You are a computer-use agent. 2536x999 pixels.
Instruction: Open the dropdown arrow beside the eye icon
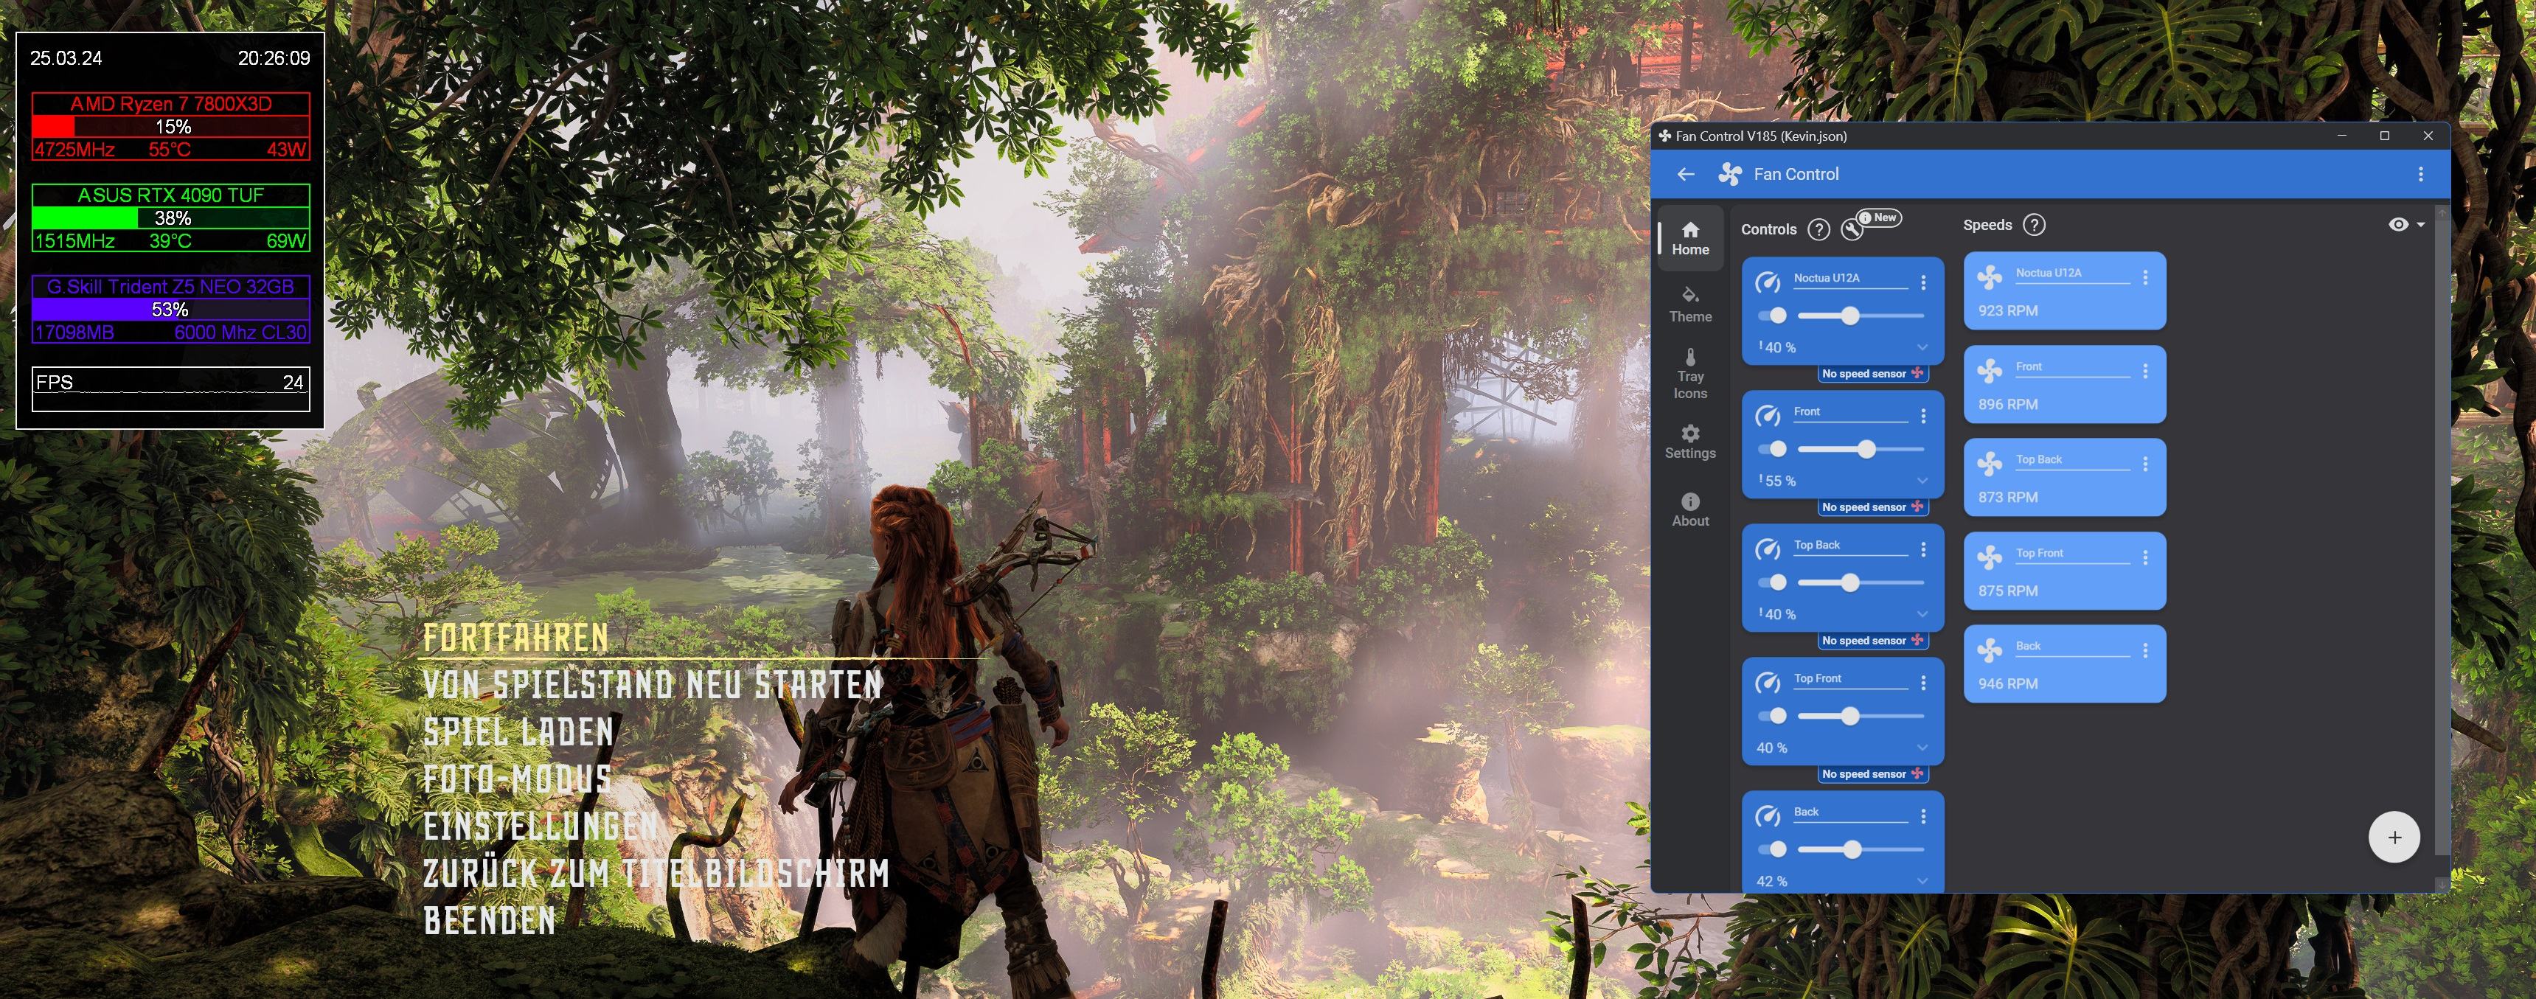[x=2421, y=226]
